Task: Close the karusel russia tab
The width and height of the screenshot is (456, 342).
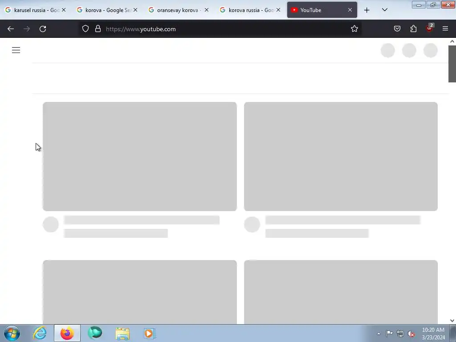Action: 64,10
